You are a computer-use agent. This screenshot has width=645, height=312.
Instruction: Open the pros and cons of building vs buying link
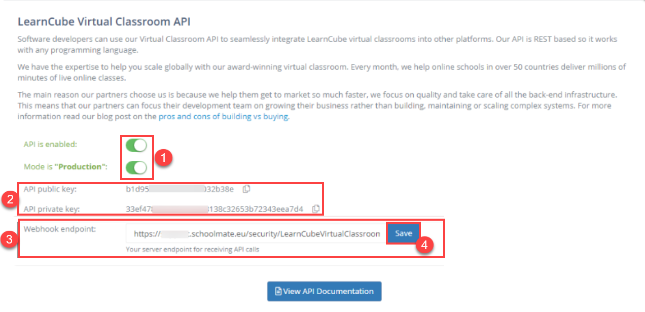pos(223,116)
